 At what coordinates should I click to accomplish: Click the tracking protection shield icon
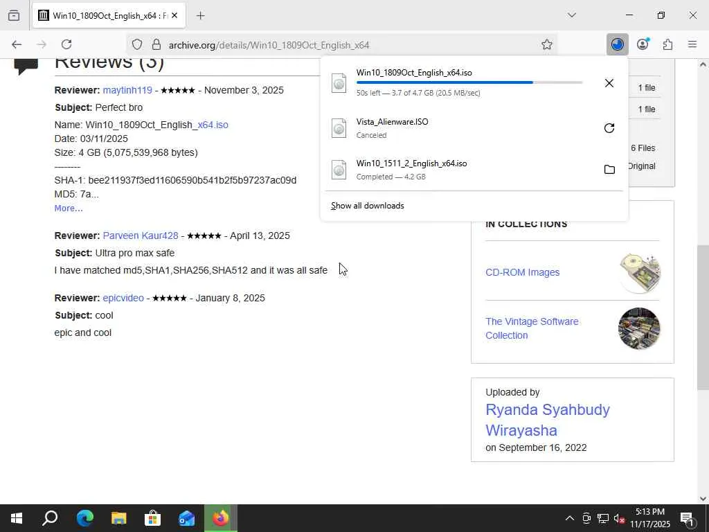coord(137,44)
